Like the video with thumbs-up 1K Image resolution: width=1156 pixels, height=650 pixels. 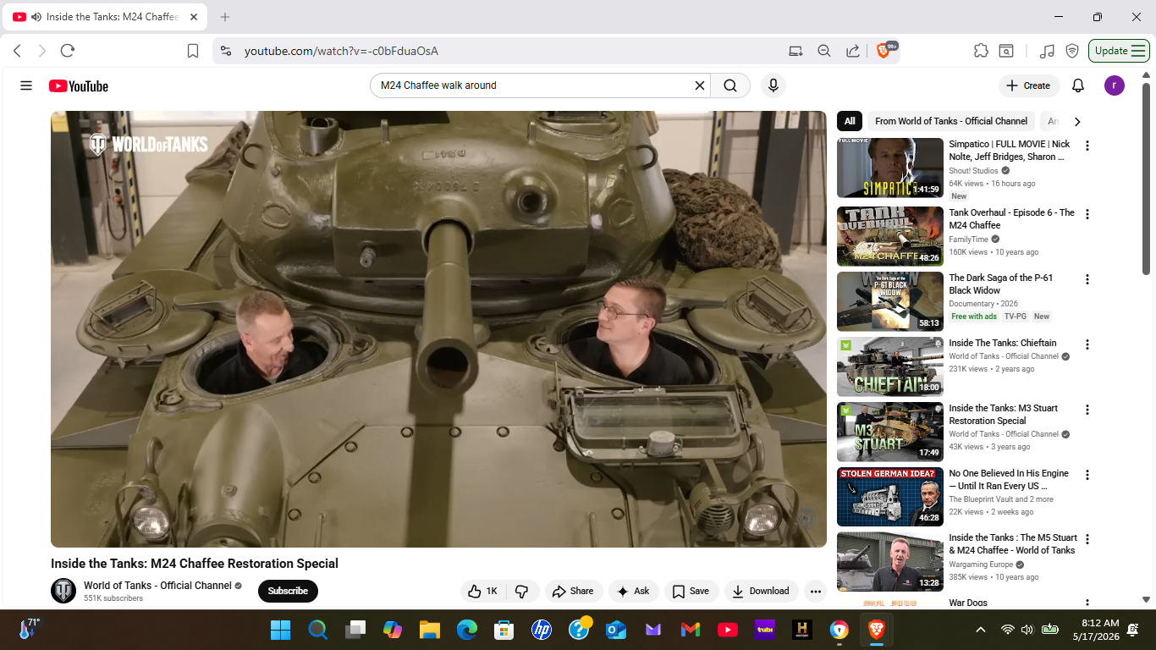click(x=482, y=592)
